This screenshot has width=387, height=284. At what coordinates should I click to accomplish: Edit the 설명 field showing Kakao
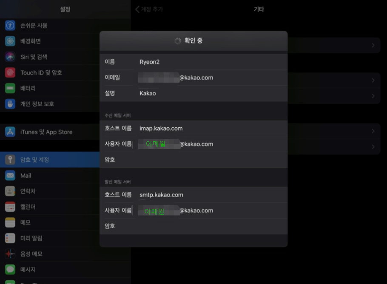pyautogui.click(x=193, y=93)
